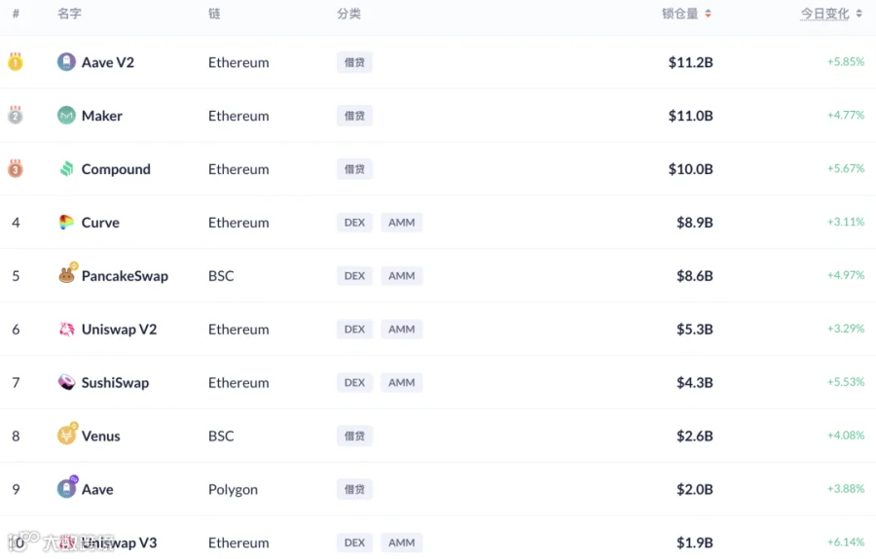Click the Venus protocol logo icon
The height and width of the screenshot is (559, 876).
click(66, 436)
